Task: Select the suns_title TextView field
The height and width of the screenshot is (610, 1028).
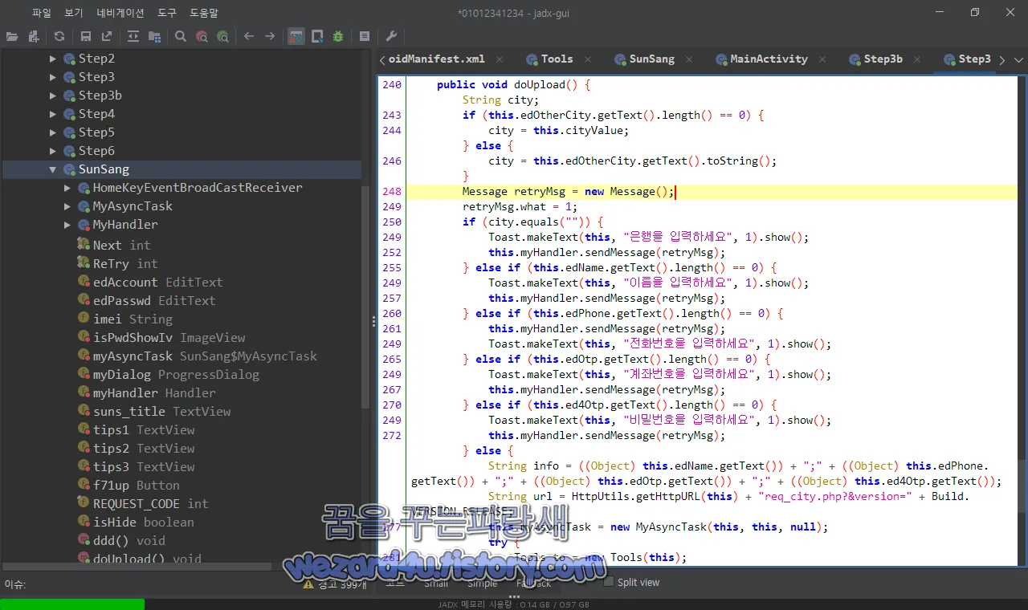Action: coord(154,412)
